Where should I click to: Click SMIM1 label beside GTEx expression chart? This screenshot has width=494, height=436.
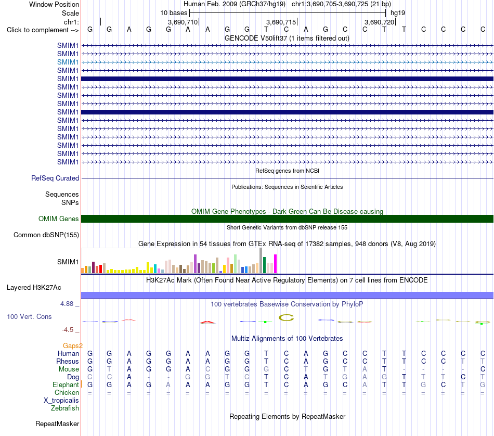pos(68,262)
